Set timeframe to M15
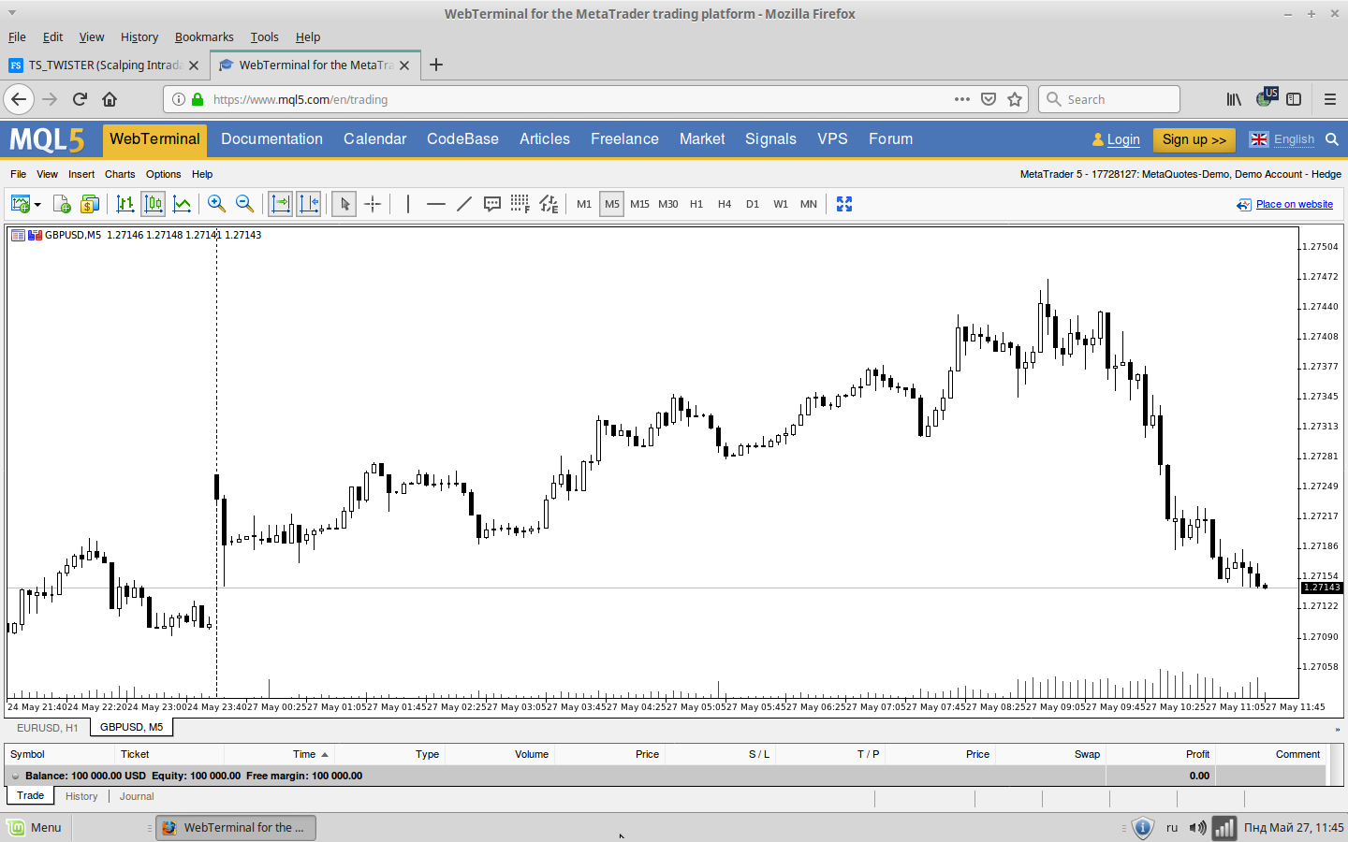Screen dimensions: 1348x842 (640, 204)
